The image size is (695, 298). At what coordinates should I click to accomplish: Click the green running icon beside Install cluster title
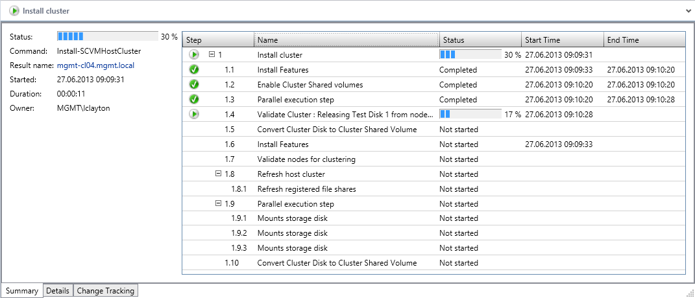14,10
